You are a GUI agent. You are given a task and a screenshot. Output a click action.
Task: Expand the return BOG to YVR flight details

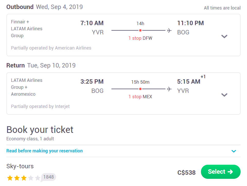click(224, 95)
